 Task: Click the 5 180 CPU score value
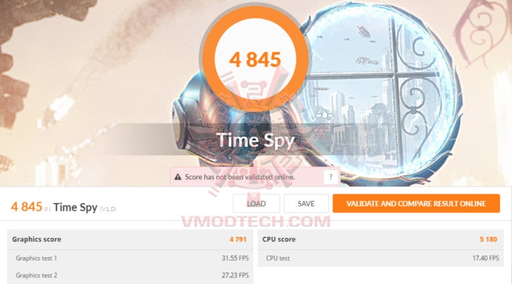[x=488, y=239]
